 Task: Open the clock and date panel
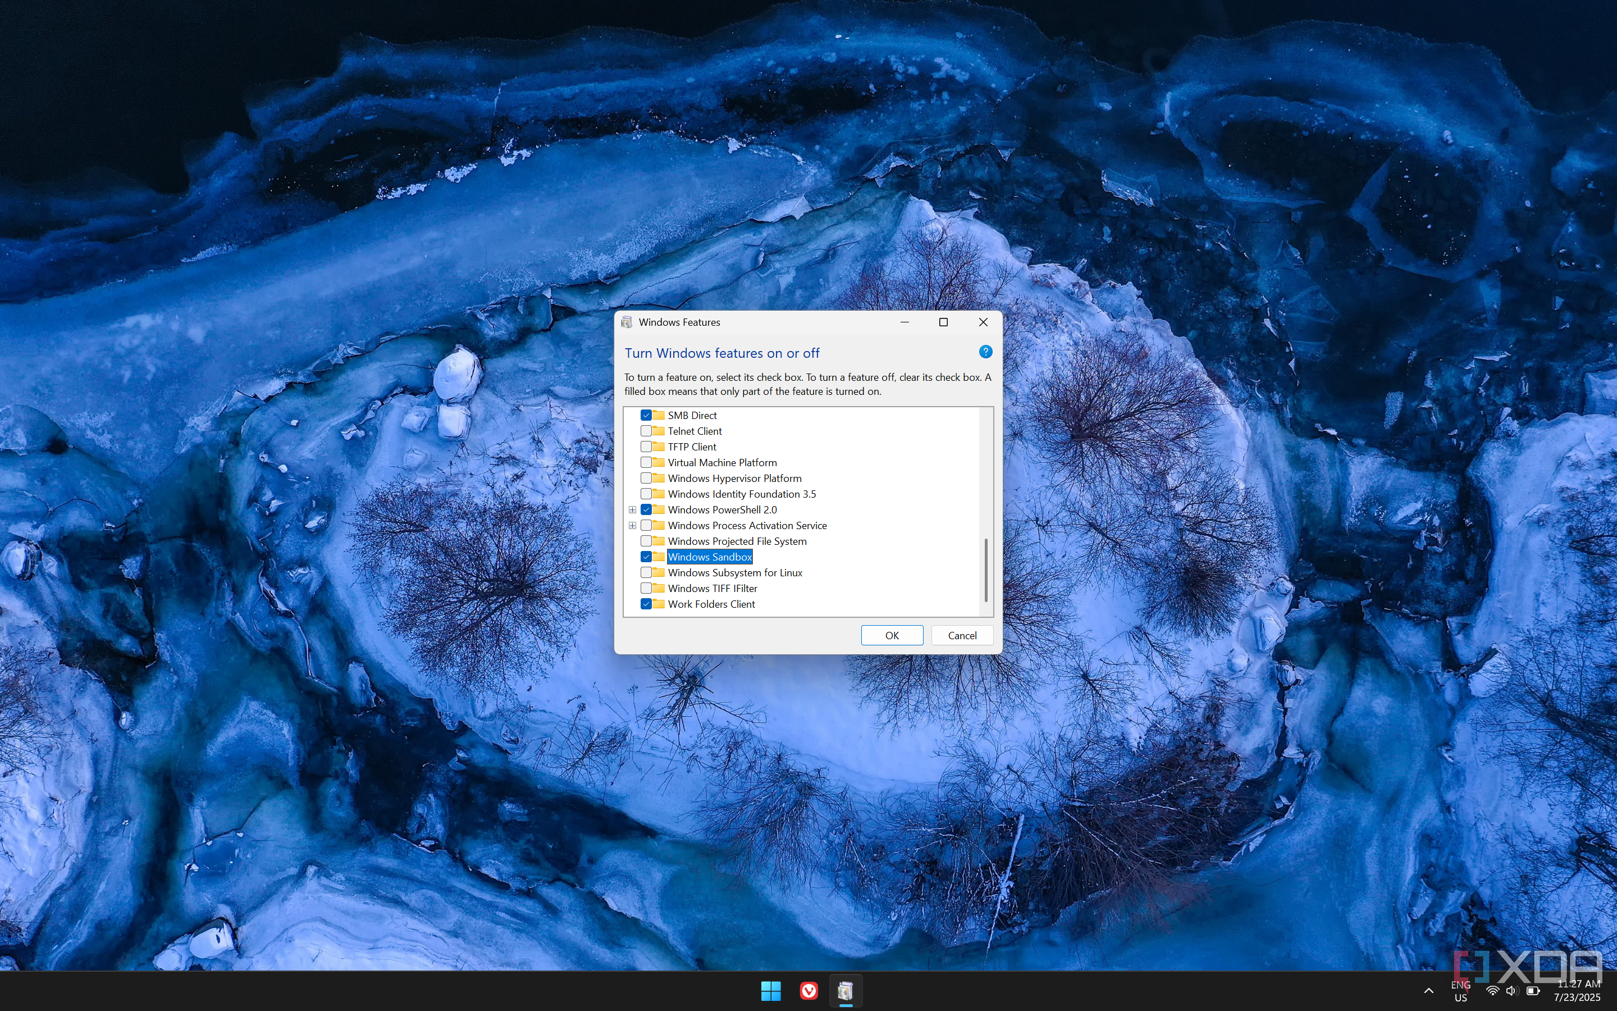1577,991
